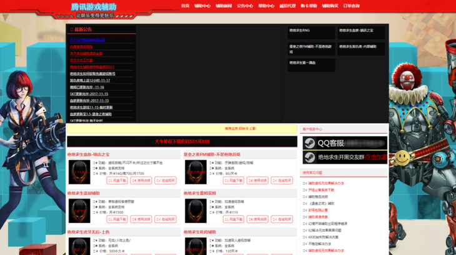Click 网盘下载 for 绝地求生雷姆雷姆

tap(234, 219)
